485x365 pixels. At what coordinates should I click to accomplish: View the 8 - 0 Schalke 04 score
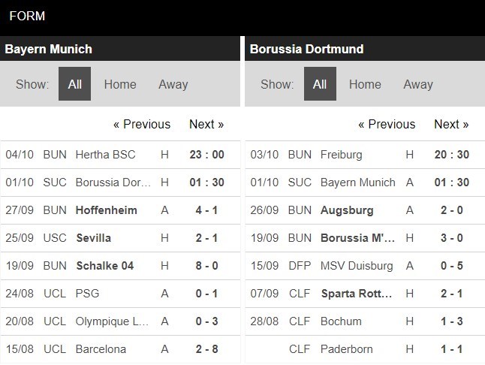point(206,266)
